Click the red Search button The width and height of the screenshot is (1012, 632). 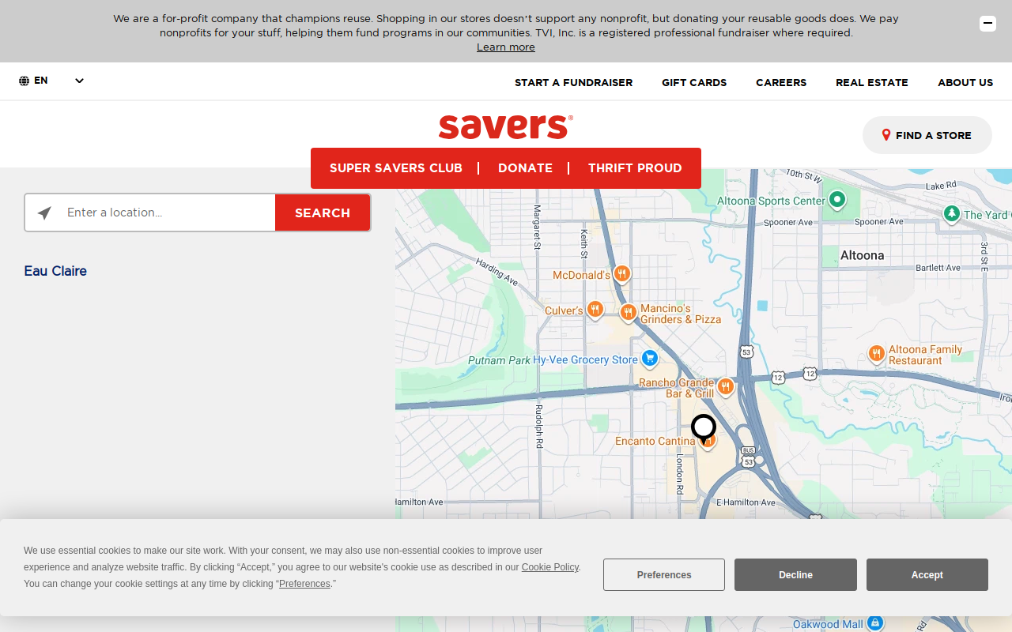click(x=323, y=213)
